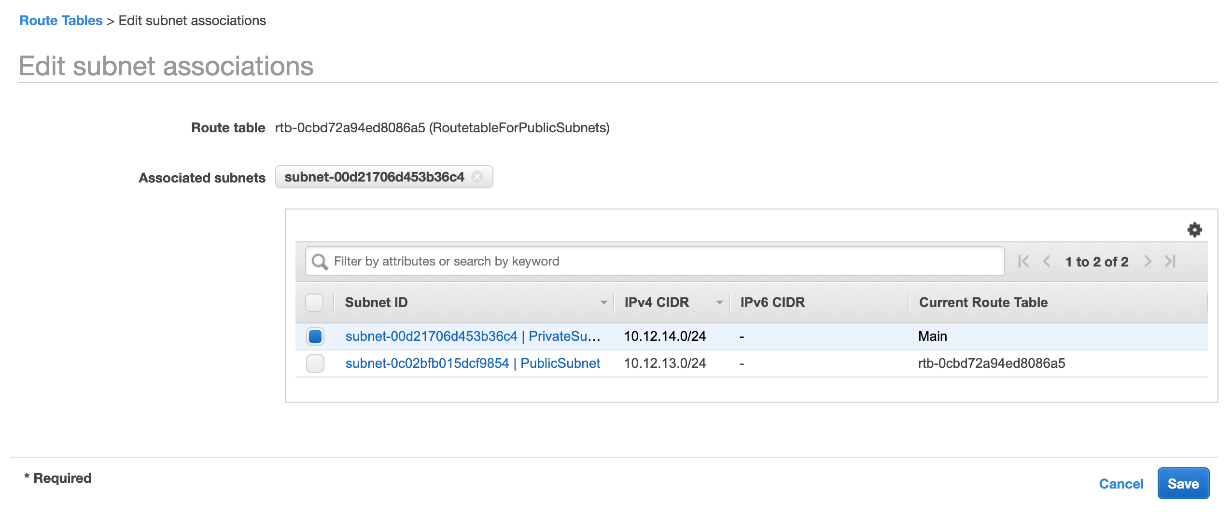This screenshot has height=532, width=1232.
Task: Check the PublicSubnet row checkbox
Action: click(315, 364)
